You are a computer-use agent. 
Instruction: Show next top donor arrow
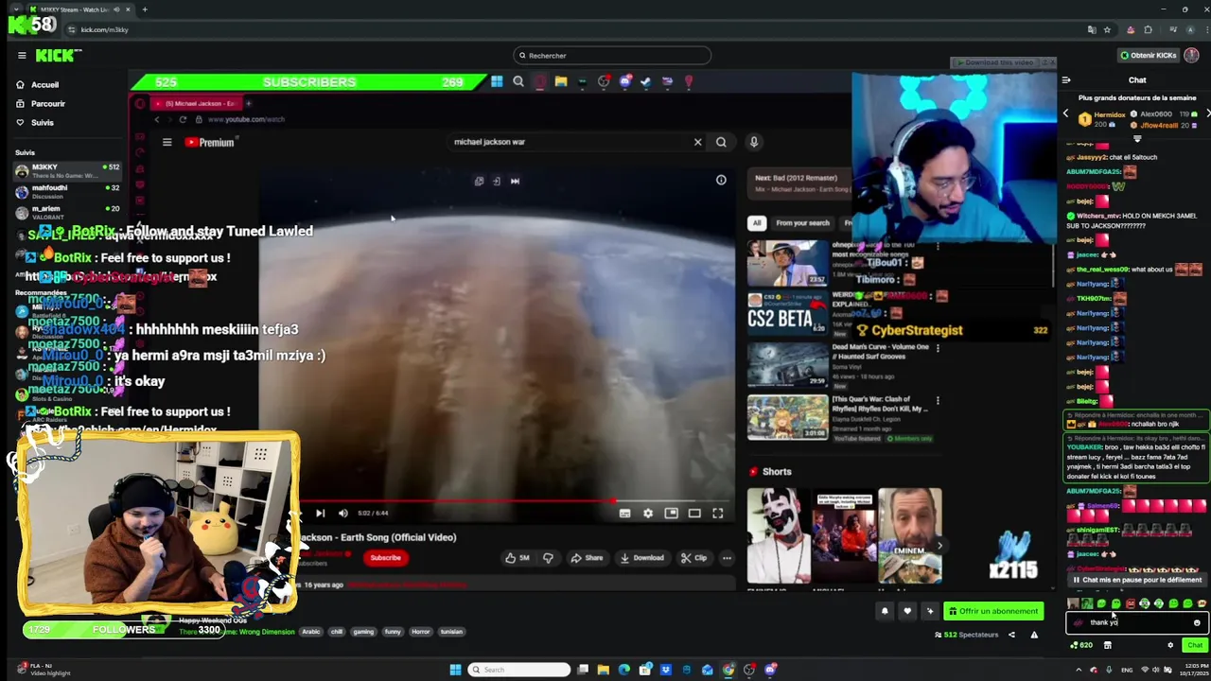[x=1207, y=113]
